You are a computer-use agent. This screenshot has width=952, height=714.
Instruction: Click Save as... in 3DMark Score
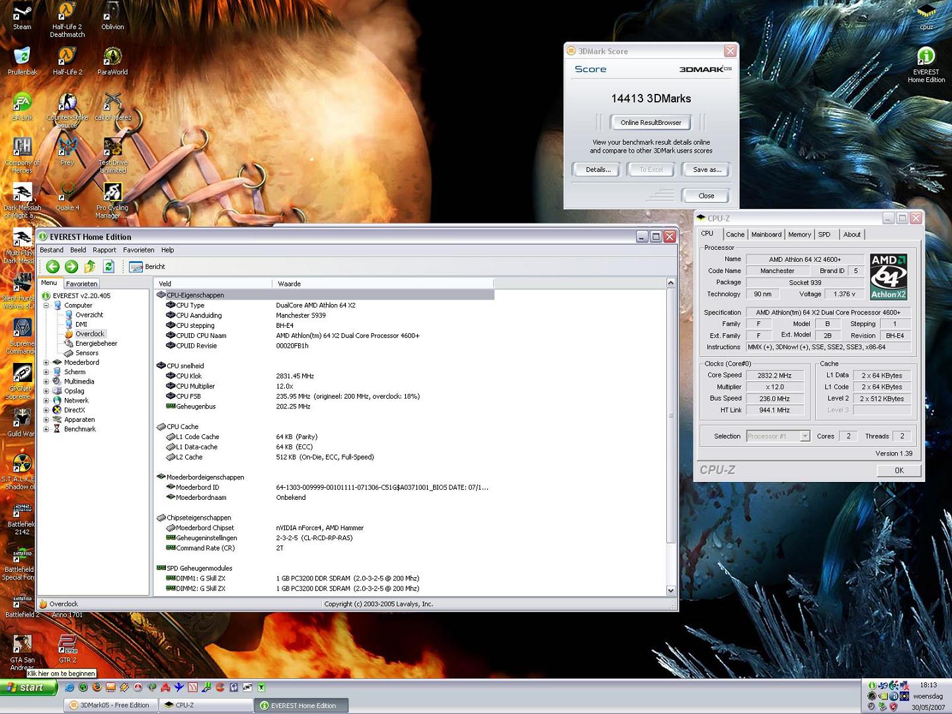(x=707, y=170)
